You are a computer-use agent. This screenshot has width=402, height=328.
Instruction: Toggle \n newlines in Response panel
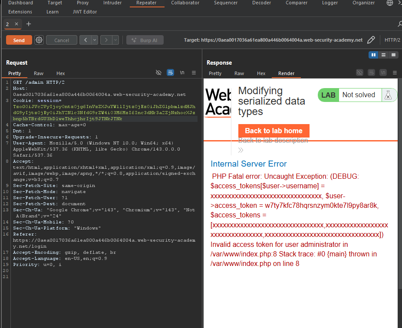coord(383,73)
